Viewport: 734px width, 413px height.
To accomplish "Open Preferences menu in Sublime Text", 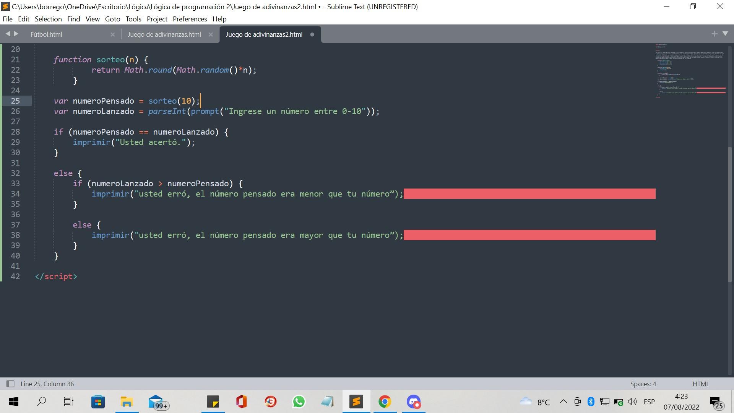I will click(189, 19).
